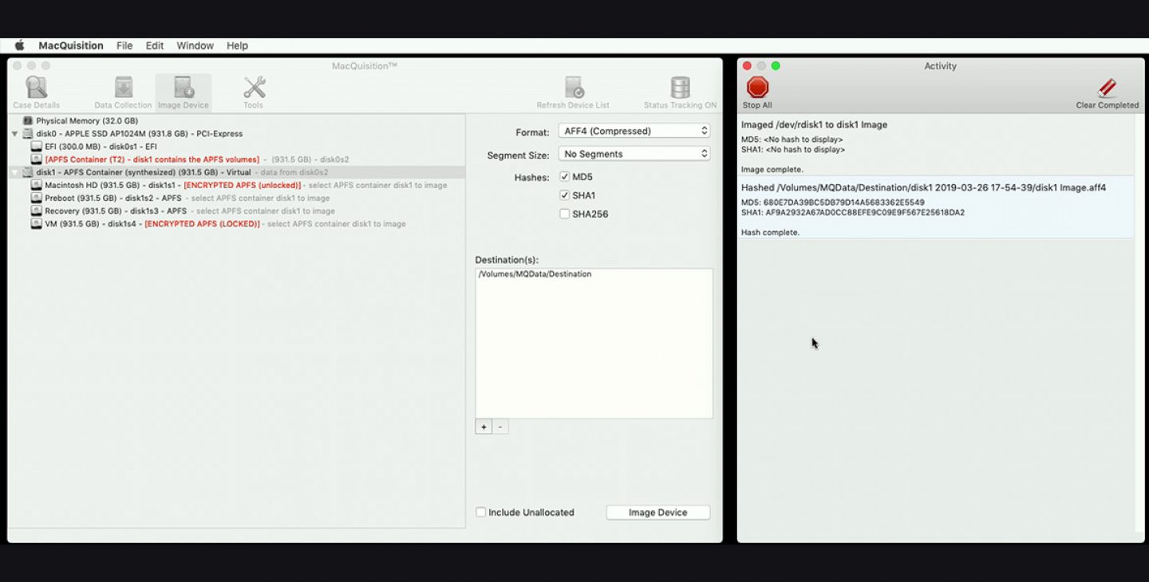Open the File menu

124,45
